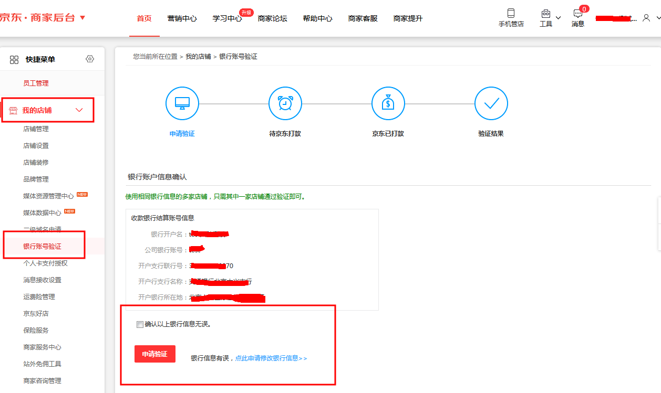Expand the 工具 dropdown chevron
Viewport: 661px width, 393px height.
558,18
